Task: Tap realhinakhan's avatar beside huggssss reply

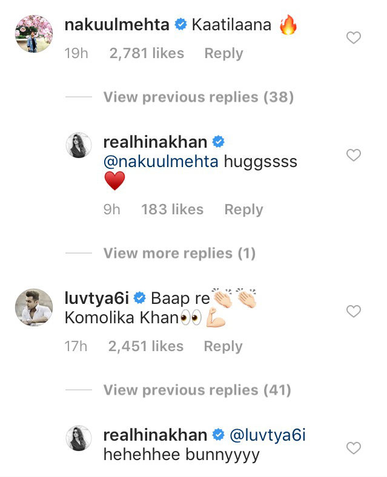Action: coord(79,146)
